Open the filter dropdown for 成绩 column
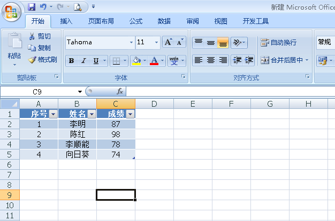 pyautogui.click(x=131, y=114)
